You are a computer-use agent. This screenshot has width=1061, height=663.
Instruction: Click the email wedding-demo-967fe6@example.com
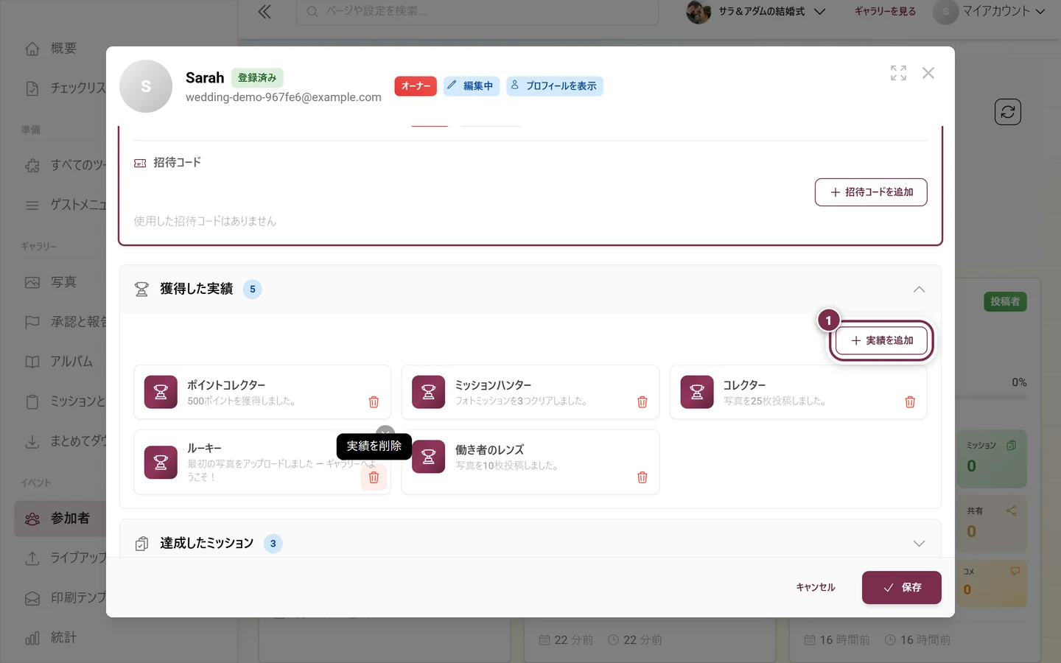[284, 97]
